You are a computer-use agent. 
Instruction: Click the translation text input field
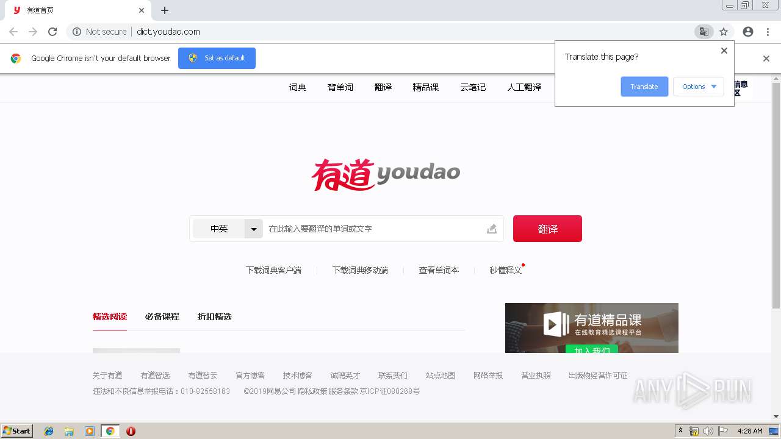[373, 229]
